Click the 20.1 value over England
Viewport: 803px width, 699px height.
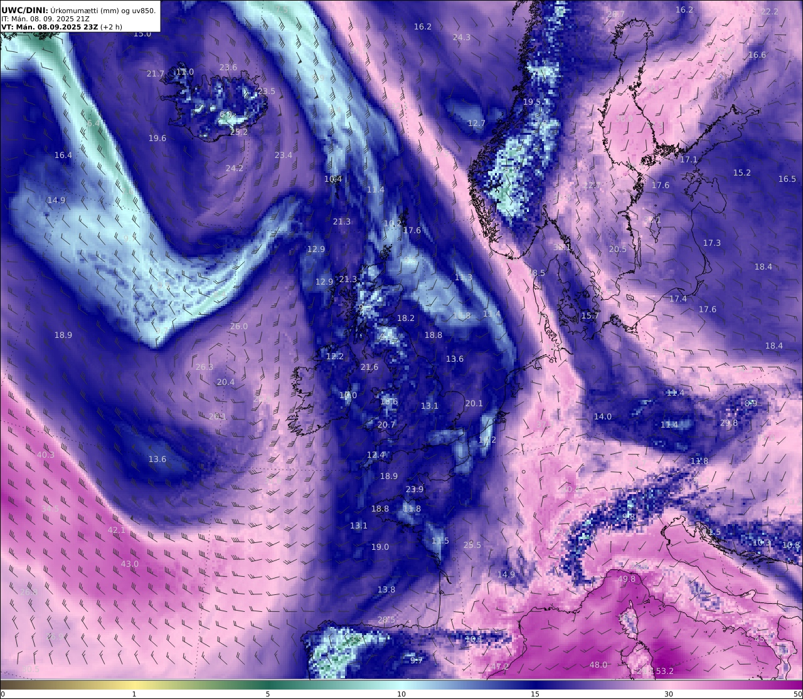474,404
